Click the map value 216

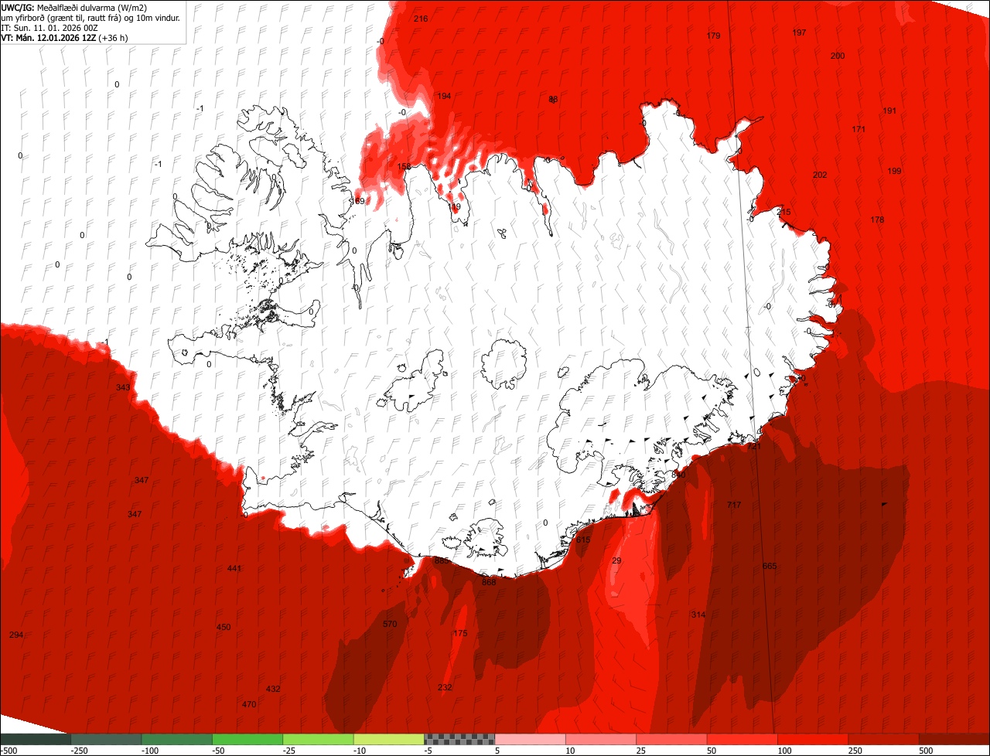tap(421, 19)
